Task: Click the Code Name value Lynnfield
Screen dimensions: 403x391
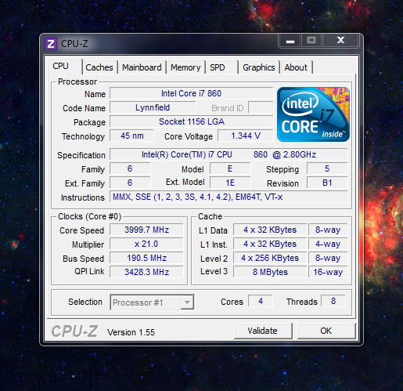Action: [153, 107]
